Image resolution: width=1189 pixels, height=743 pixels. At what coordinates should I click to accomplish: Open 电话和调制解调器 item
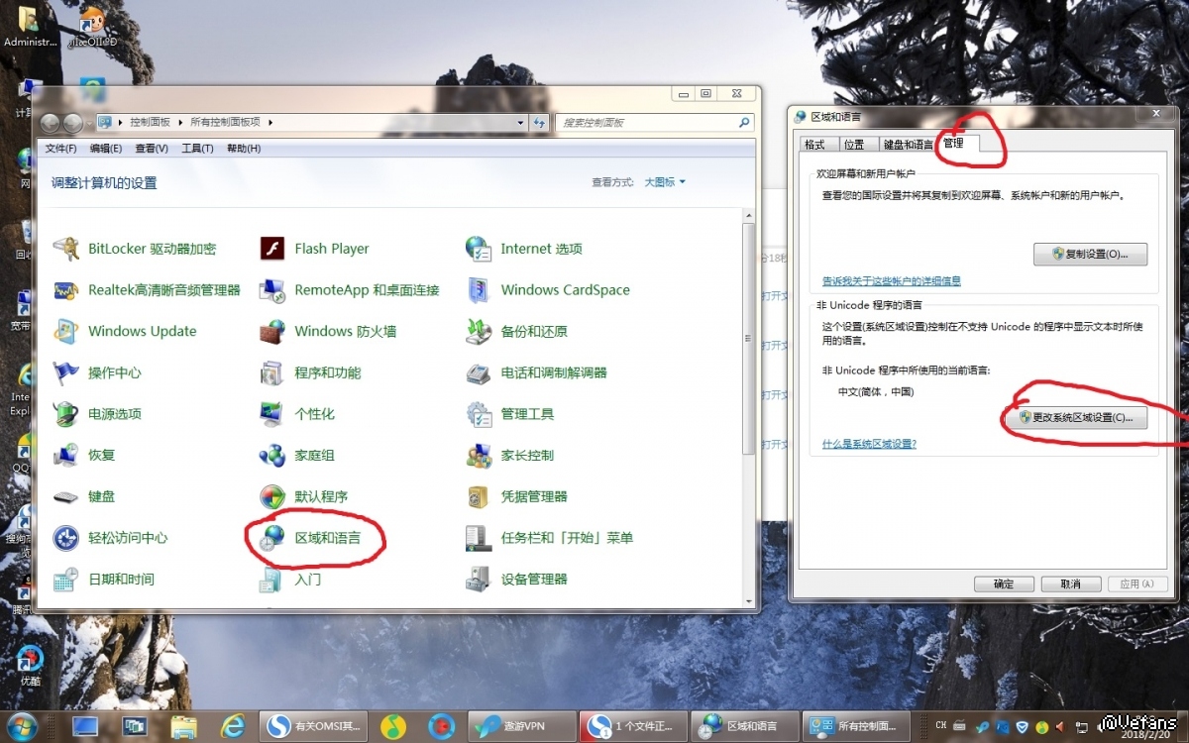(x=536, y=372)
